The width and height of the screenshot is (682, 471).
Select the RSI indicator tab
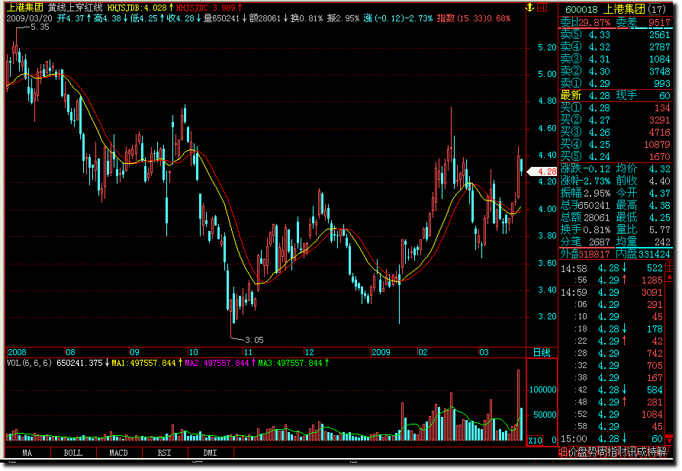164,453
